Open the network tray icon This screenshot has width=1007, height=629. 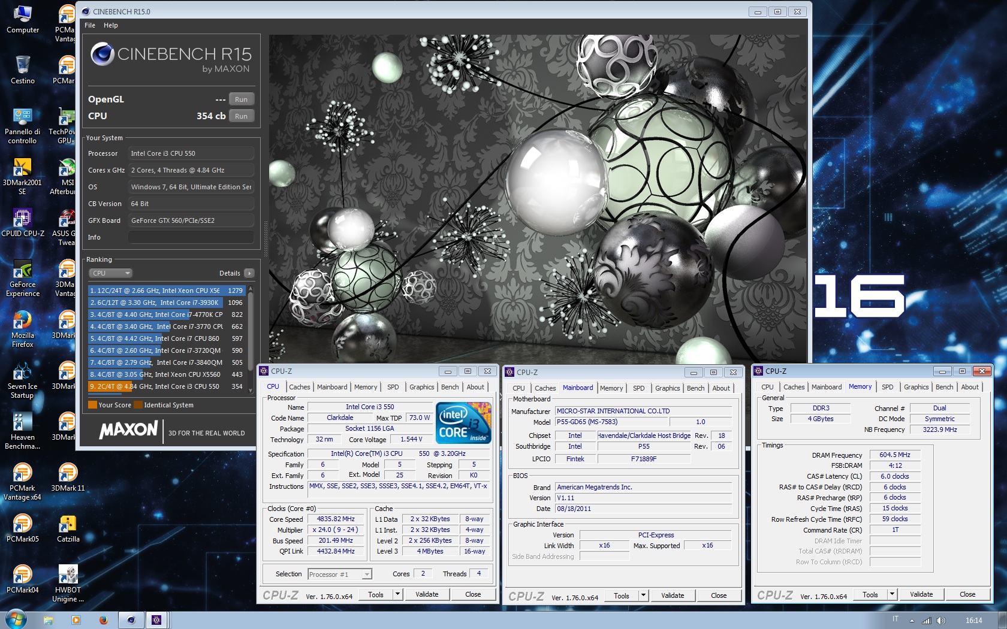(927, 621)
